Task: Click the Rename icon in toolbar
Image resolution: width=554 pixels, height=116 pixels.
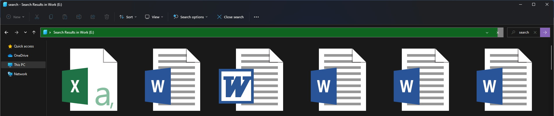Action: tap(79, 17)
